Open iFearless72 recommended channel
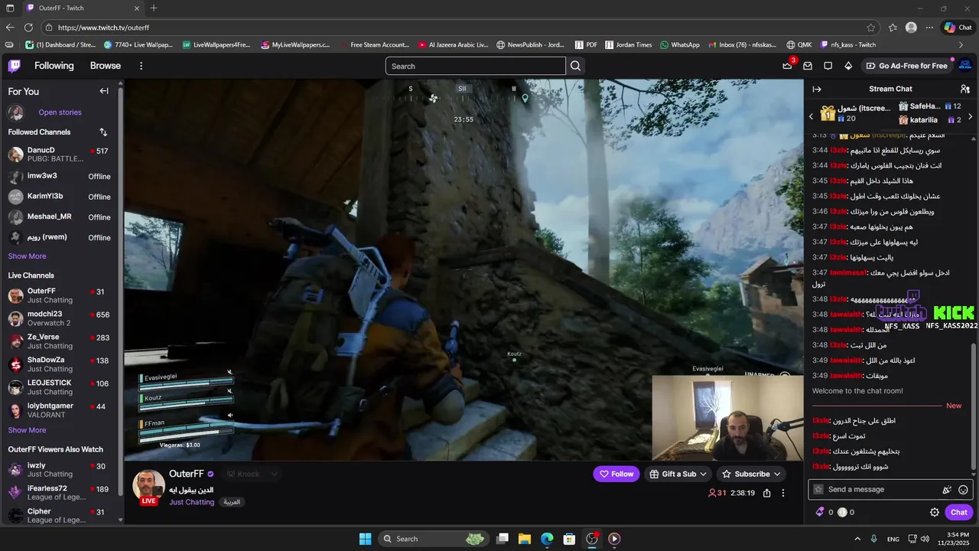Screen dimensions: 979x551 (60, 493)
